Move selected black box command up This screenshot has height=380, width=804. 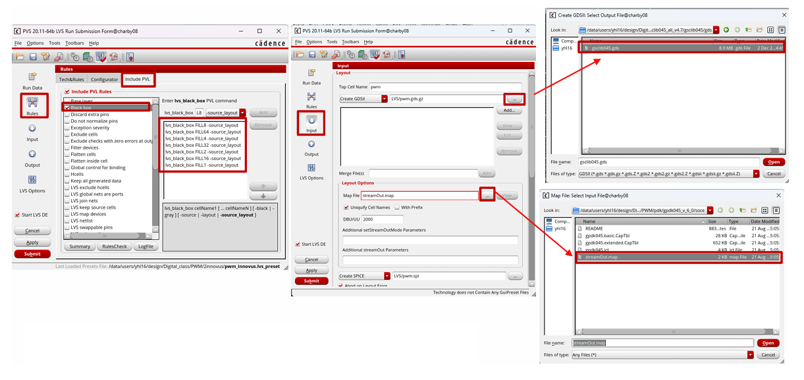(x=263, y=187)
